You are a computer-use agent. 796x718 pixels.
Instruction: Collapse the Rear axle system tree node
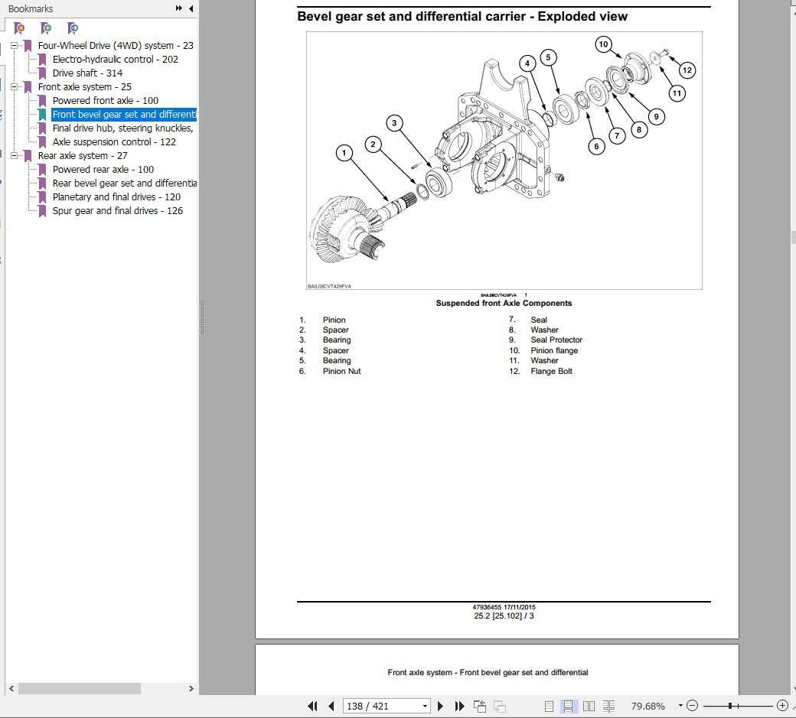tap(15, 156)
